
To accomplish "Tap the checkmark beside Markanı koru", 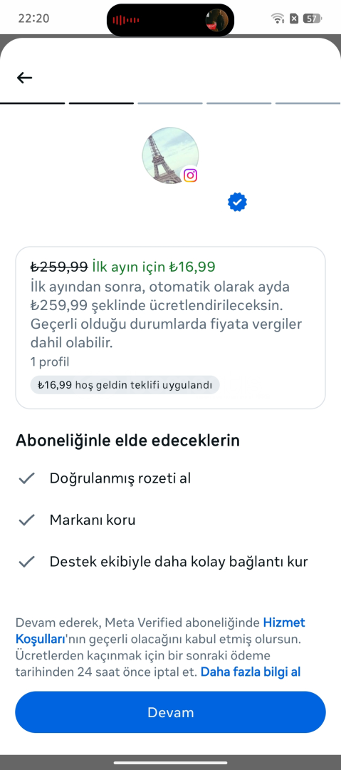I will click(26, 520).
